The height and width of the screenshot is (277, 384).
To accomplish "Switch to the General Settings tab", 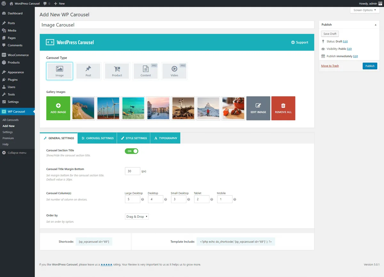I will (x=59, y=138).
